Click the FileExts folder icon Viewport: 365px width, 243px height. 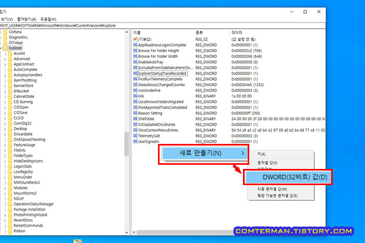point(10,150)
